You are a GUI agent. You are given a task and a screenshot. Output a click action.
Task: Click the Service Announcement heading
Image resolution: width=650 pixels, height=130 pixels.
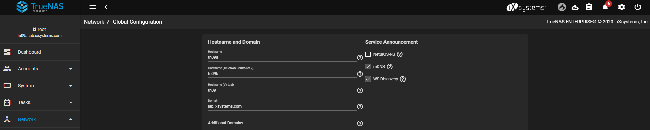click(391, 42)
